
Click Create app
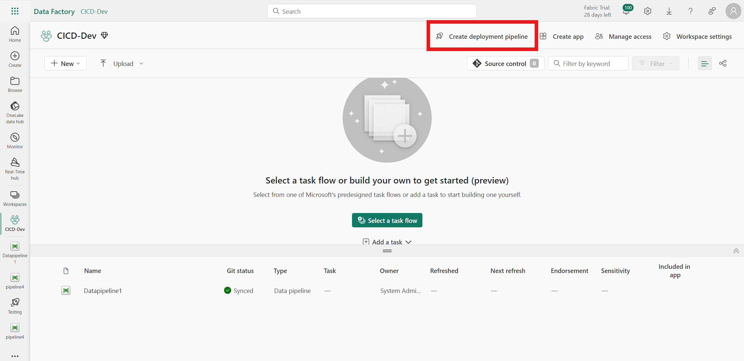(562, 36)
